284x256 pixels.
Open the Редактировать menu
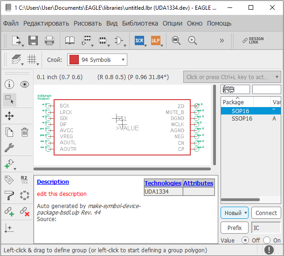point(46,23)
